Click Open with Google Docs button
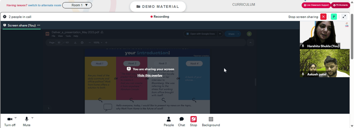The image size is (354, 128). pos(200,34)
